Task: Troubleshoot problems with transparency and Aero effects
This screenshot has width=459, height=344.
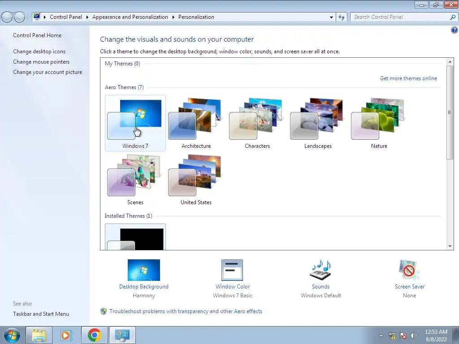Action: pyautogui.click(x=186, y=311)
